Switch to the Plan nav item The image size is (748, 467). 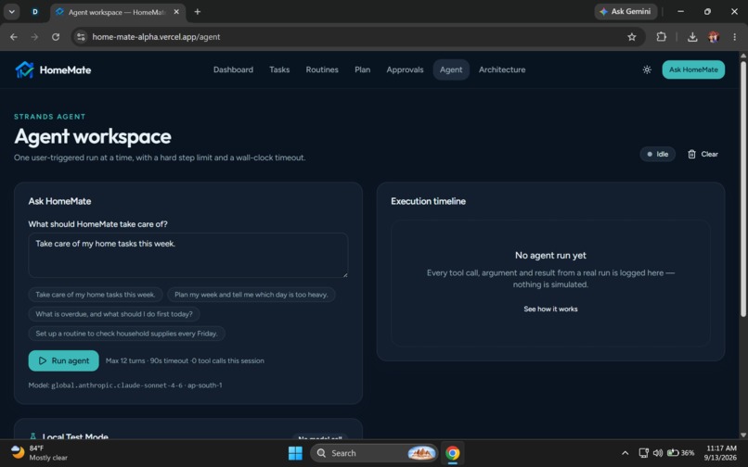coord(363,69)
